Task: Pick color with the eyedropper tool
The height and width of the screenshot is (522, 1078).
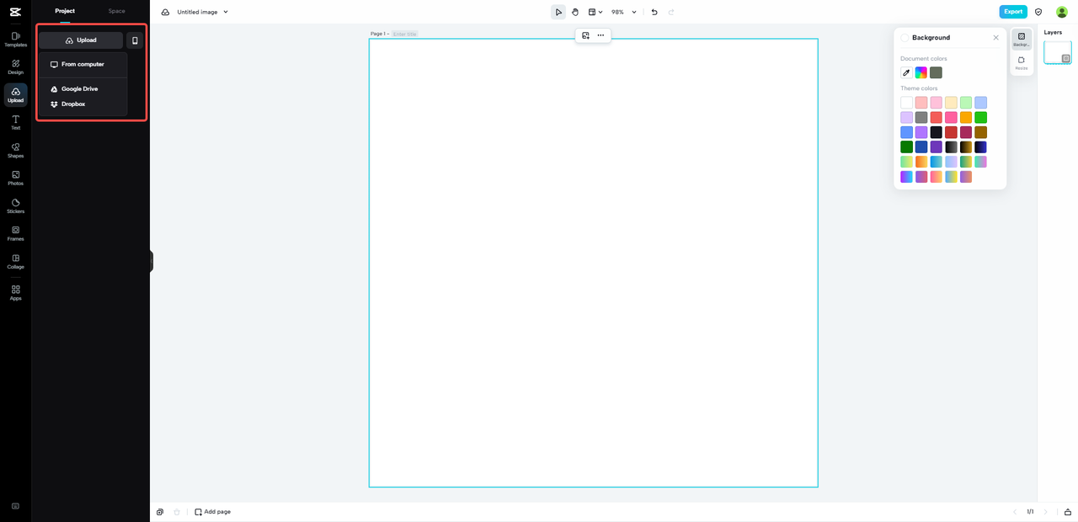Action: (x=906, y=73)
